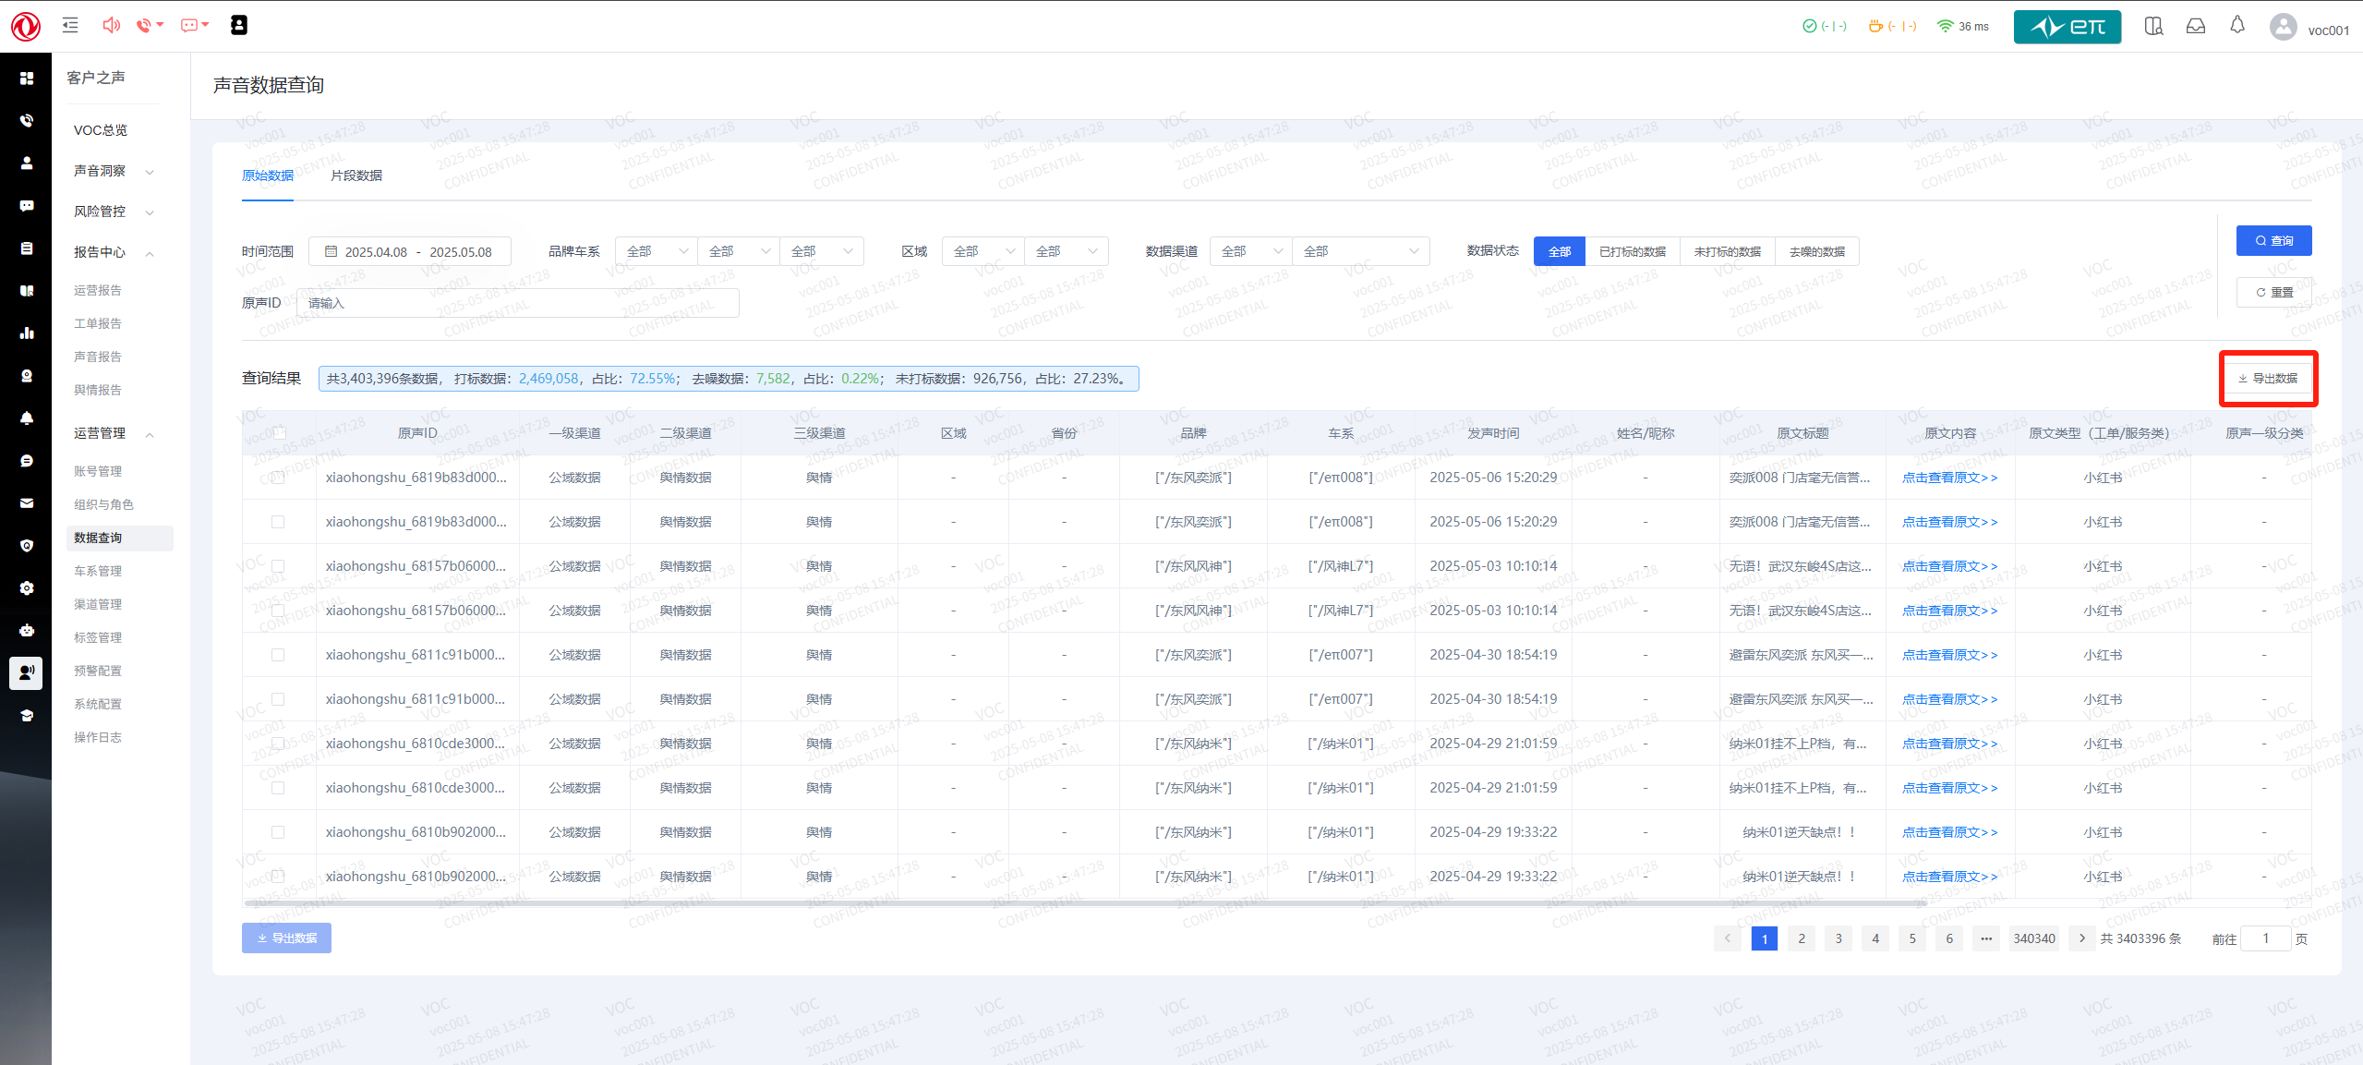This screenshot has width=2363, height=1065.
Task: Click the speaker volume icon in top bar
Action: tap(111, 25)
